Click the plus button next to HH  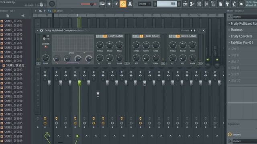click(x=179, y=4)
